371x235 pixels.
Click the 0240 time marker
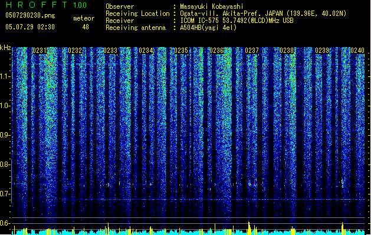(357, 51)
